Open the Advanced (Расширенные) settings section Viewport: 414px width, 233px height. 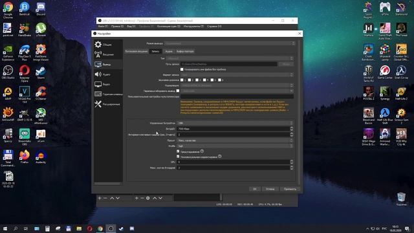[x=108, y=104]
